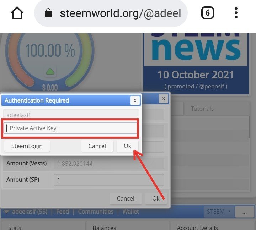
Task: Open the STEEM currency dropdown
Action: 219,212
